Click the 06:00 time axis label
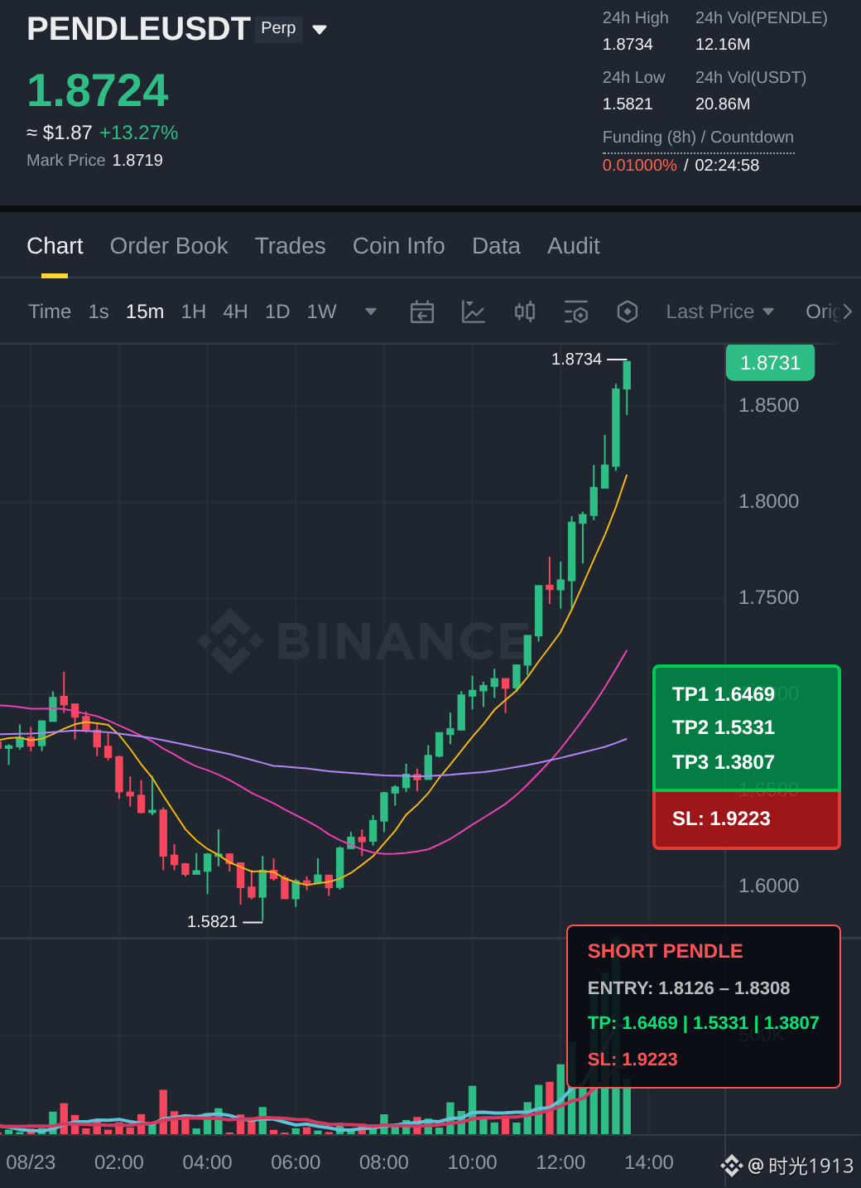 click(x=296, y=1162)
